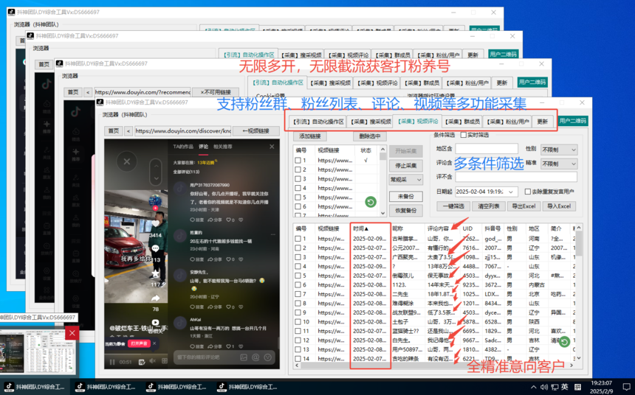
Task: Click author avatar follow plus on video
Action: coord(156,208)
